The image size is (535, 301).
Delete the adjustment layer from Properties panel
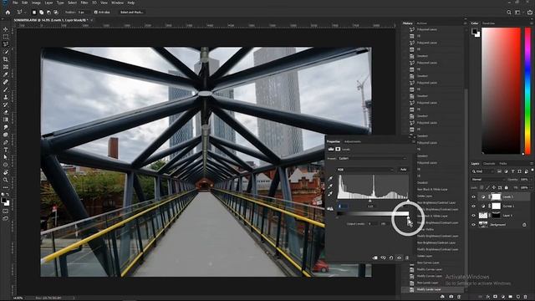coord(407,258)
